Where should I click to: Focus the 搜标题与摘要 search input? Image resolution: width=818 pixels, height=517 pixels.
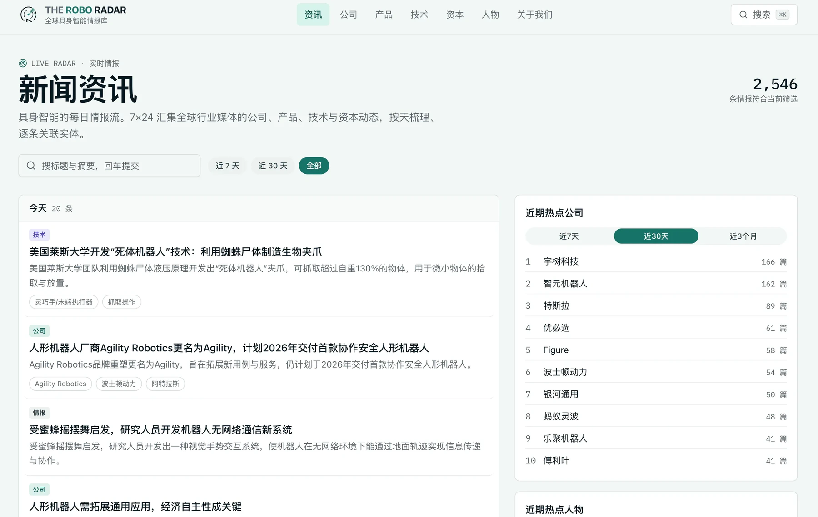(x=110, y=166)
